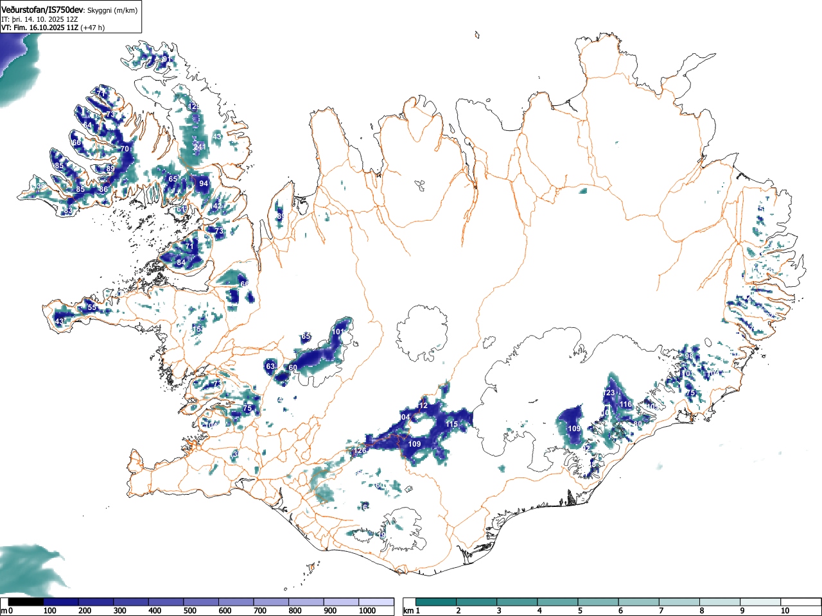Click the '8' tick on the km legend
Image resolution: width=822 pixels, height=616 pixels.
[x=701, y=611]
